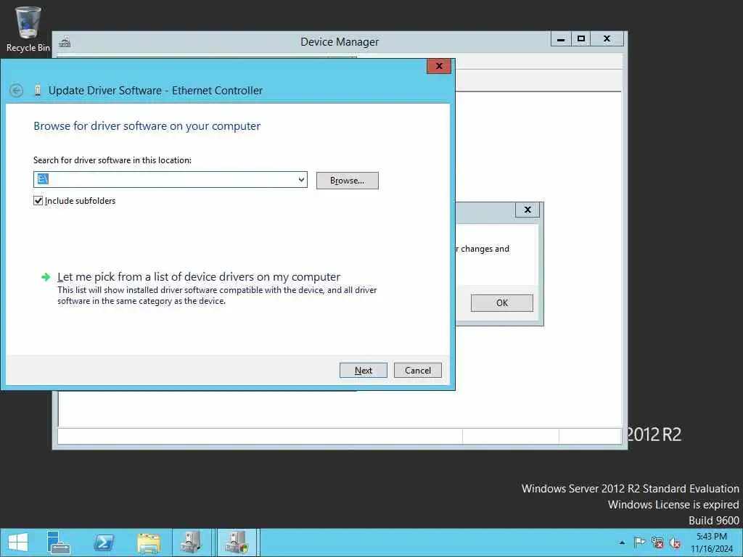Viewport: 743px width, 557px height.
Task: Click the volume speaker tray icon
Action: (675, 542)
